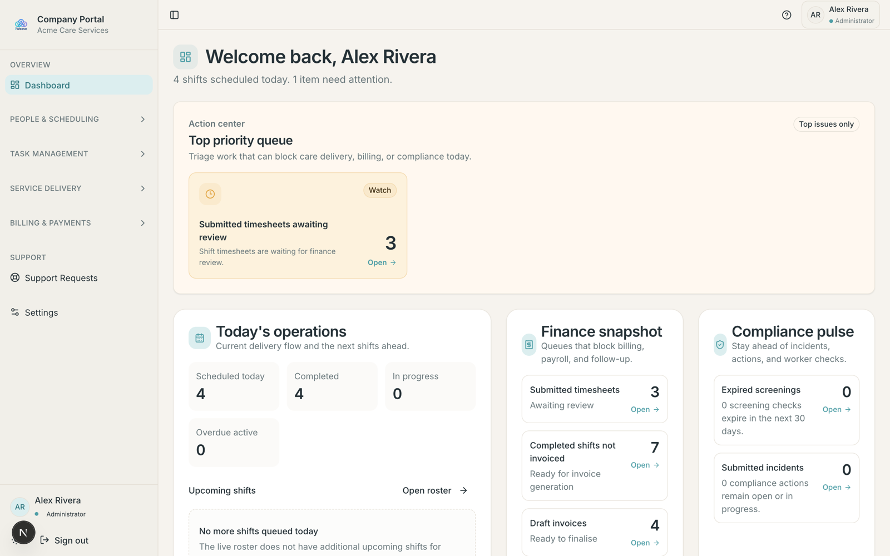Toggle Top issues only filter
Image resolution: width=890 pixels, height=556 pixels.
(826, 124)
